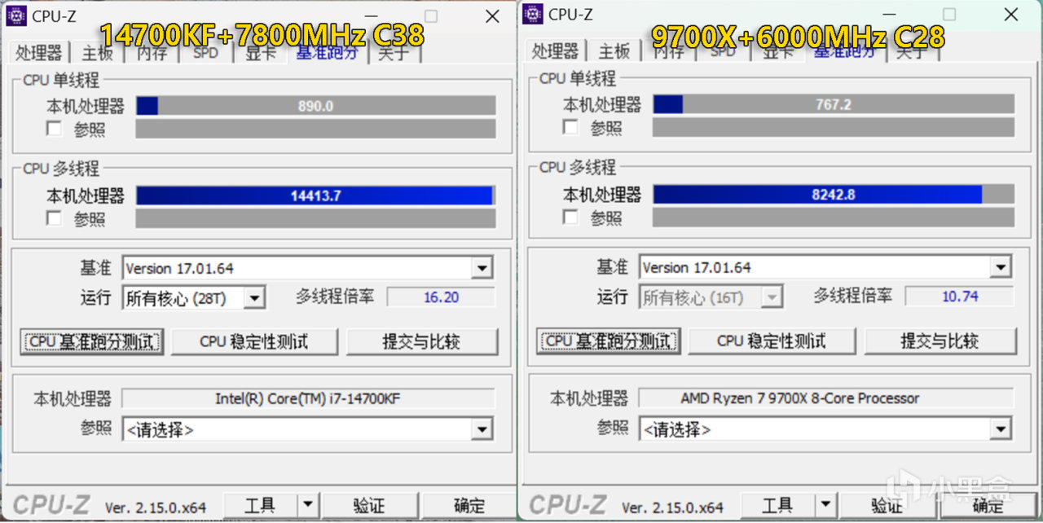Tick multi-thread 参照 checkbox in right window
This screenshot has width=1043, height=523.
[x=571, y=217]
